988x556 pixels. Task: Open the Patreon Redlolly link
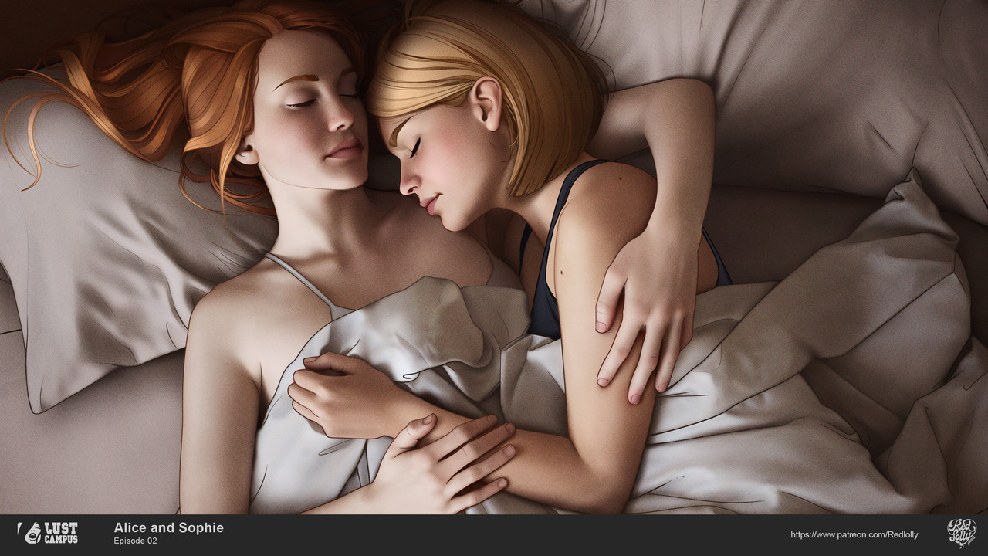point(854,534)
